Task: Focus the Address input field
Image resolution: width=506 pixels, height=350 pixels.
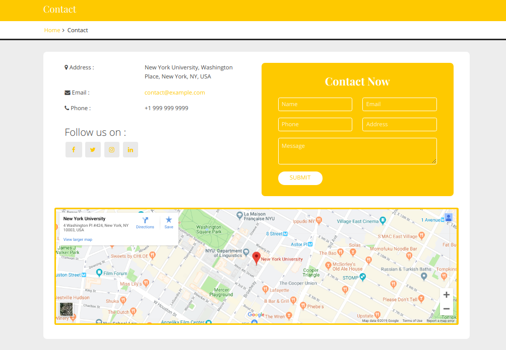Action: 400,124
